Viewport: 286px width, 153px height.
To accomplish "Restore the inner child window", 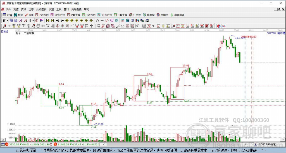I will tap(279, 9).
